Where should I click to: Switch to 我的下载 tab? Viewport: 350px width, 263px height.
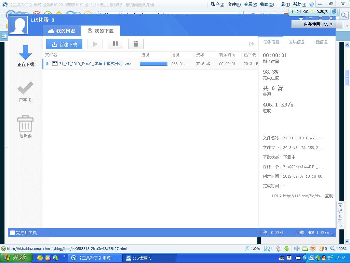pyautogui.click(x=101, y=30)
